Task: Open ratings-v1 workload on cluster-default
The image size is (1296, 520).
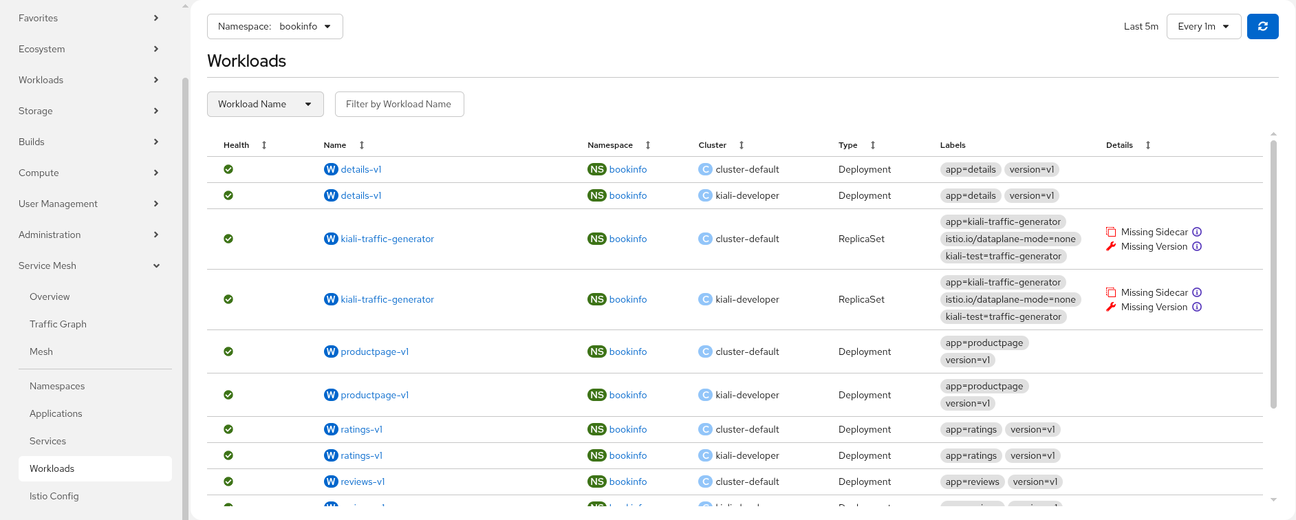Action: [x=362, y=429]
